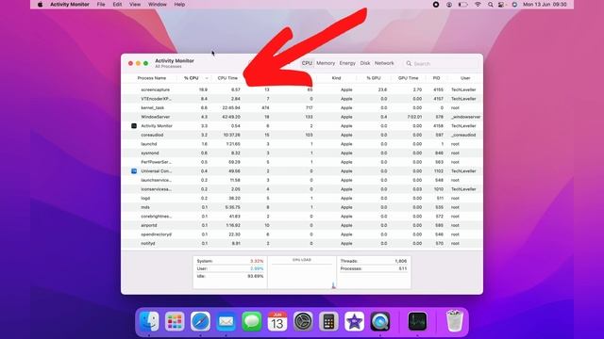Open Finder from the Dock
Image resolution: width=604 pixels, height=339 pixels.
click(x=149, y=321)
